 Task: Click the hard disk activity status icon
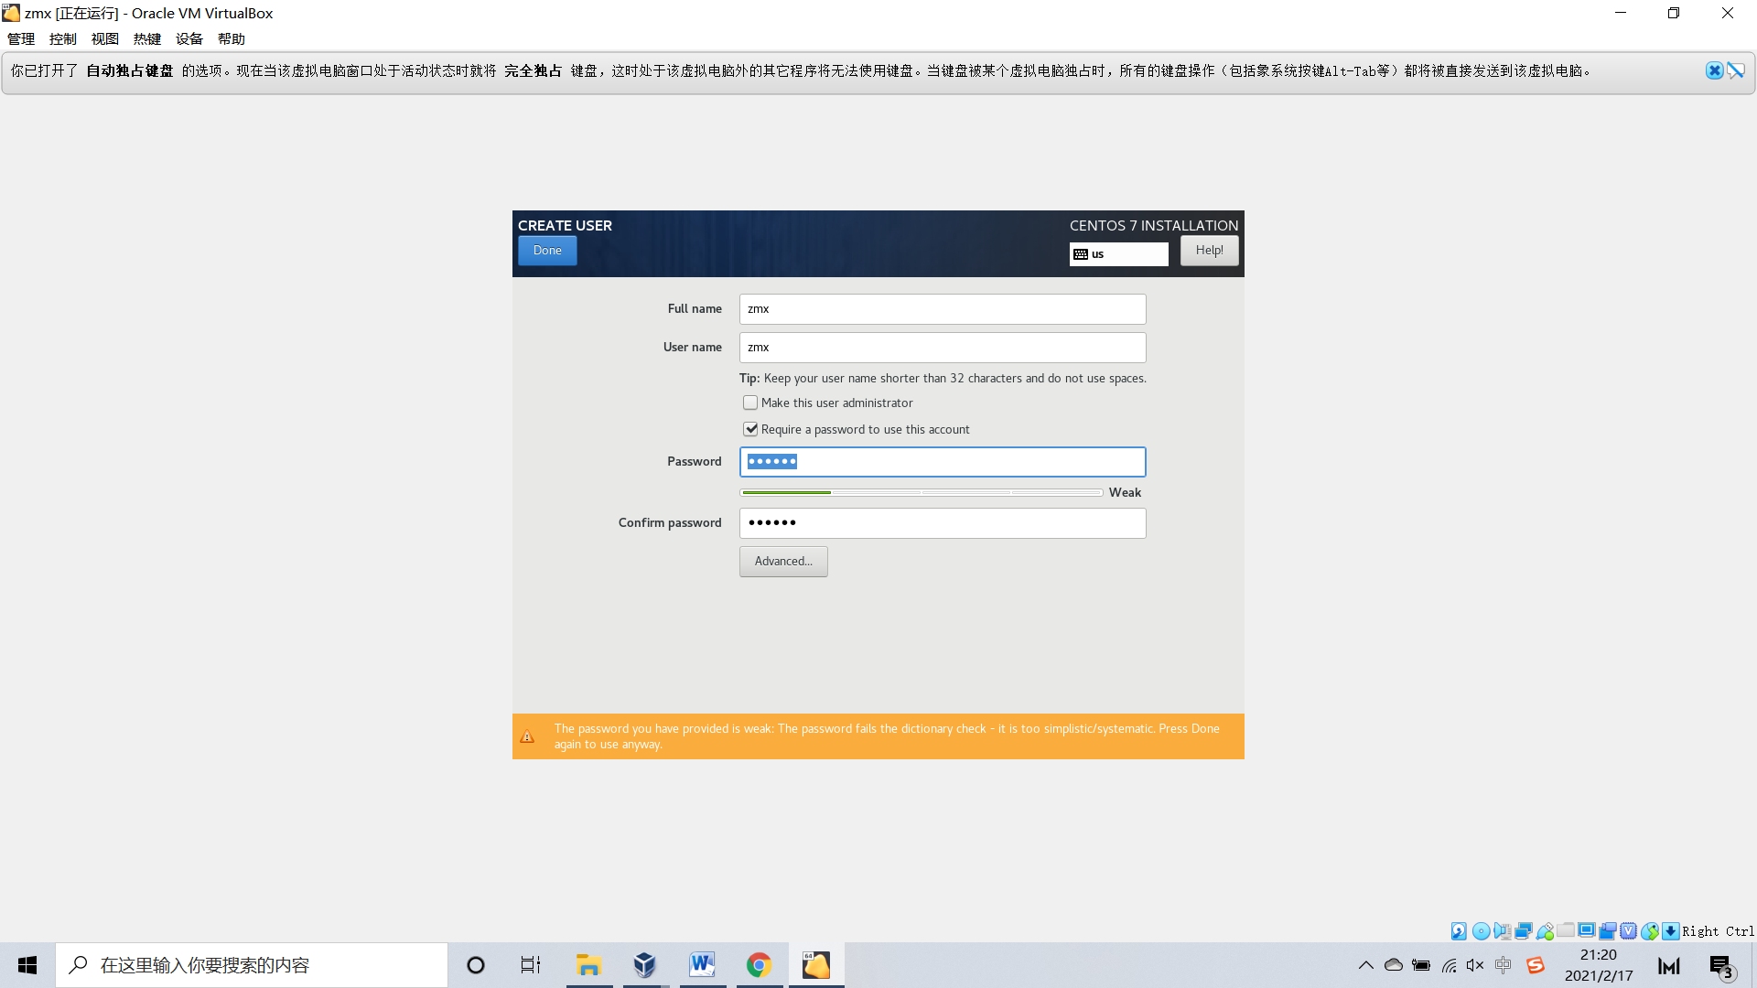[1459, 931]
